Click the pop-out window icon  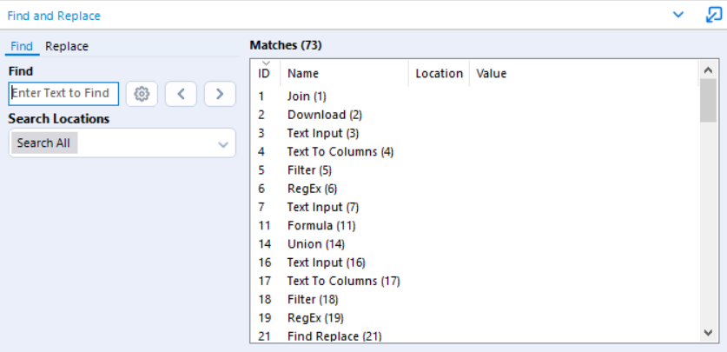tap(713, 15)
